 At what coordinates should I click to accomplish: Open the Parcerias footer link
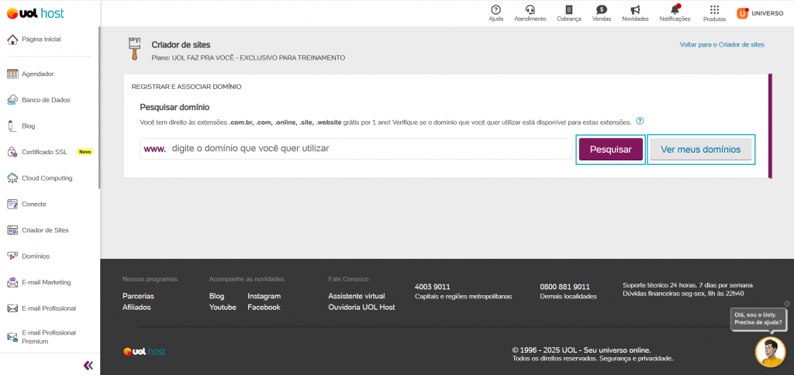pos(138,296)
